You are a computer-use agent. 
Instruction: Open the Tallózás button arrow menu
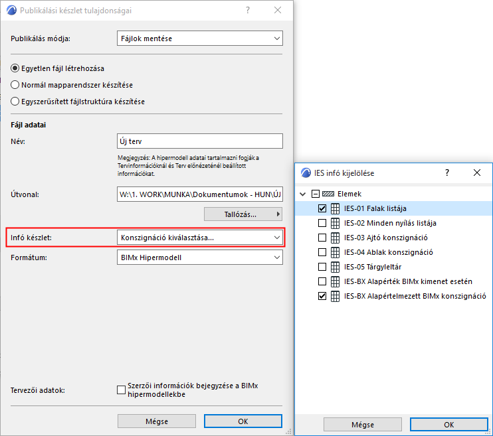(278, 214)
